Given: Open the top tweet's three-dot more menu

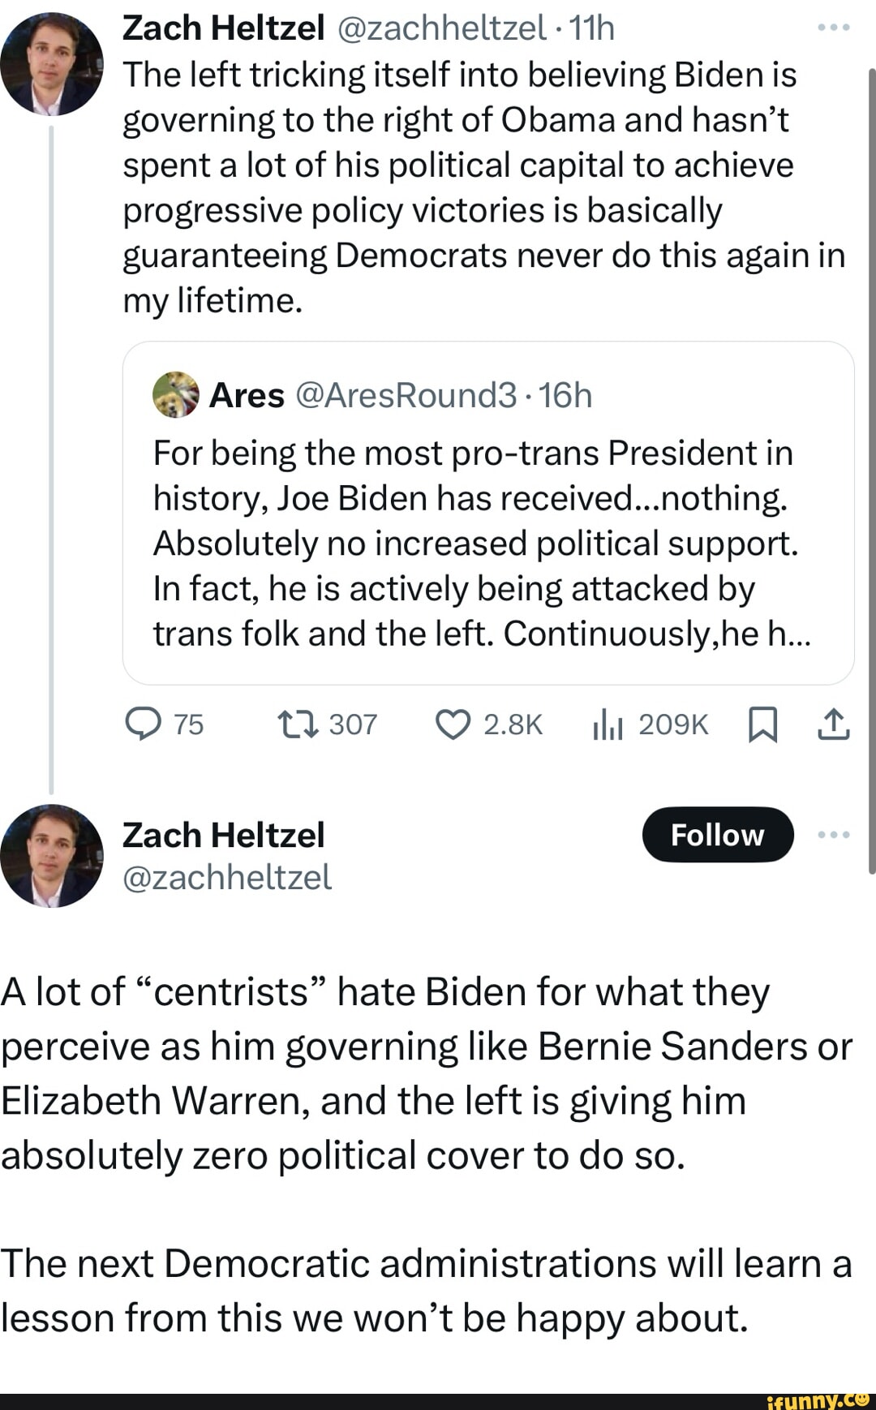Looking at the screenshot, I should (x=834, y=28).
